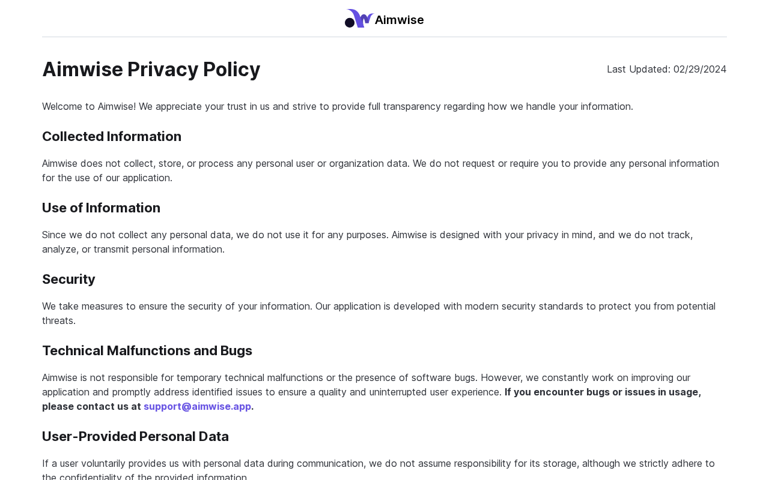769x480 pixels.
Task: Click the Welcome to Aimwise intro paragraph
Action: click(x=337, y=106)
